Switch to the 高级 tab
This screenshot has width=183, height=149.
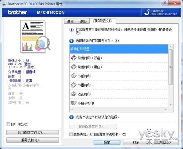(x=83, y=21)
